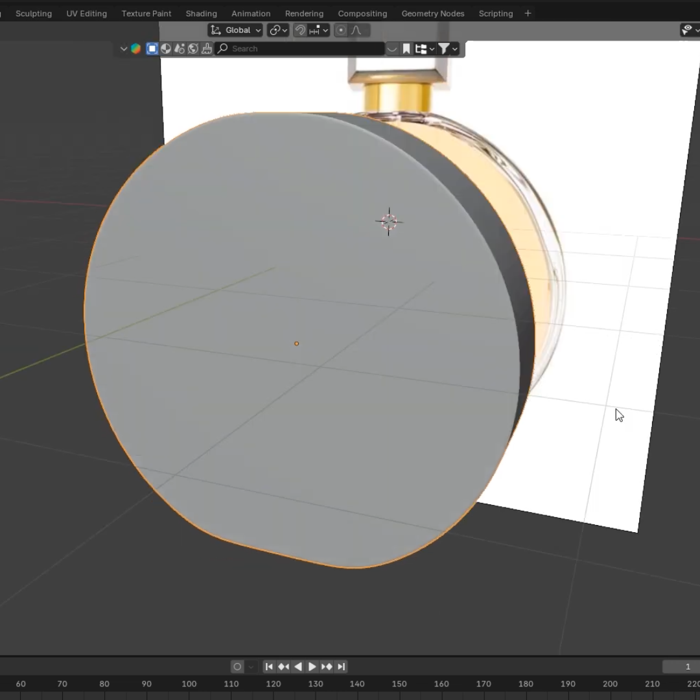Jump to the timeline start frame

click(269, 666)
